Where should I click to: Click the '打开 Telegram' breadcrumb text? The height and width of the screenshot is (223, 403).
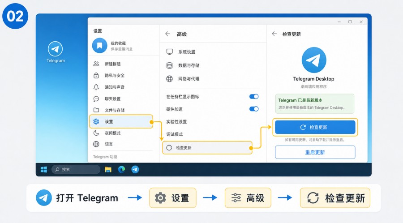point(87,198)
